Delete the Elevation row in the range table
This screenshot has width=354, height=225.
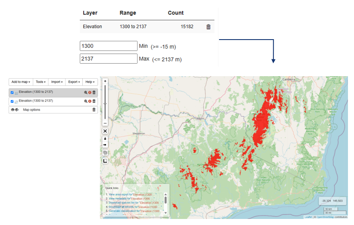tap(208, 27)
